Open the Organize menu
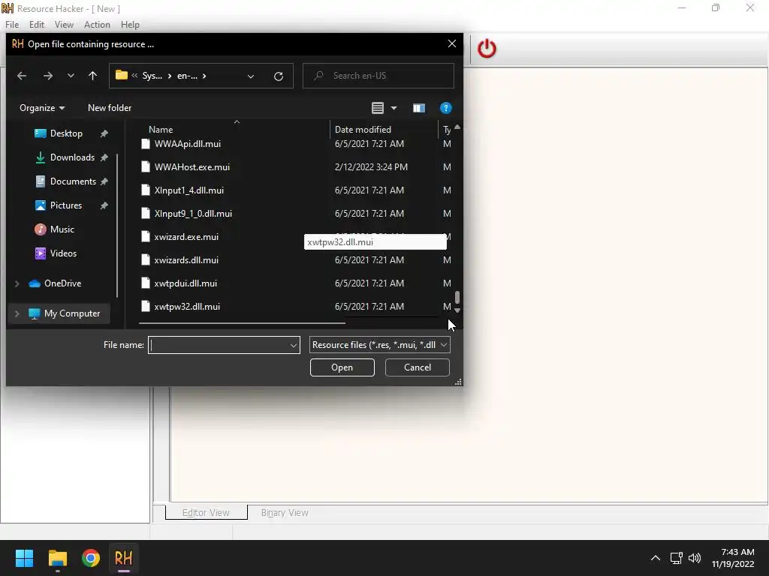The width and height of the screenshot is (769, 576). click(42, 108)
